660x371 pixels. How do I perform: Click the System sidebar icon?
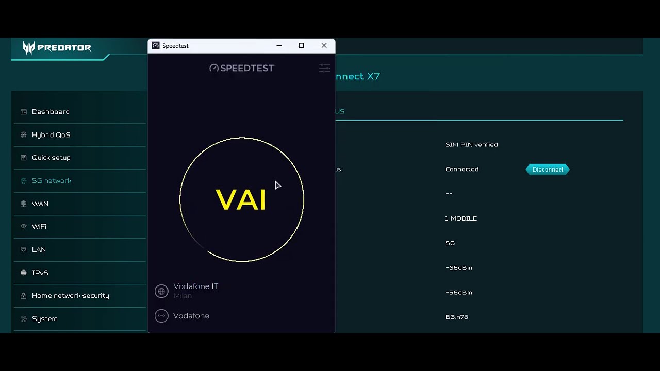tap(23, 319)
